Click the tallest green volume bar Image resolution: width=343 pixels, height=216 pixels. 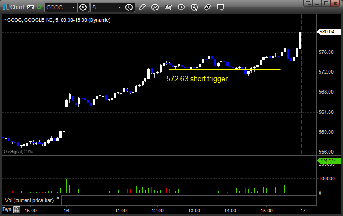300,177
